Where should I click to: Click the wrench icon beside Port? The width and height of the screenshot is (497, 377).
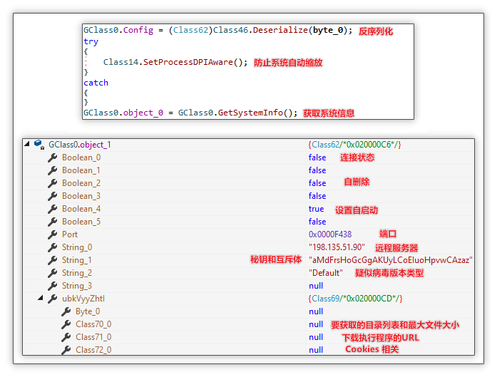[53, 234]
